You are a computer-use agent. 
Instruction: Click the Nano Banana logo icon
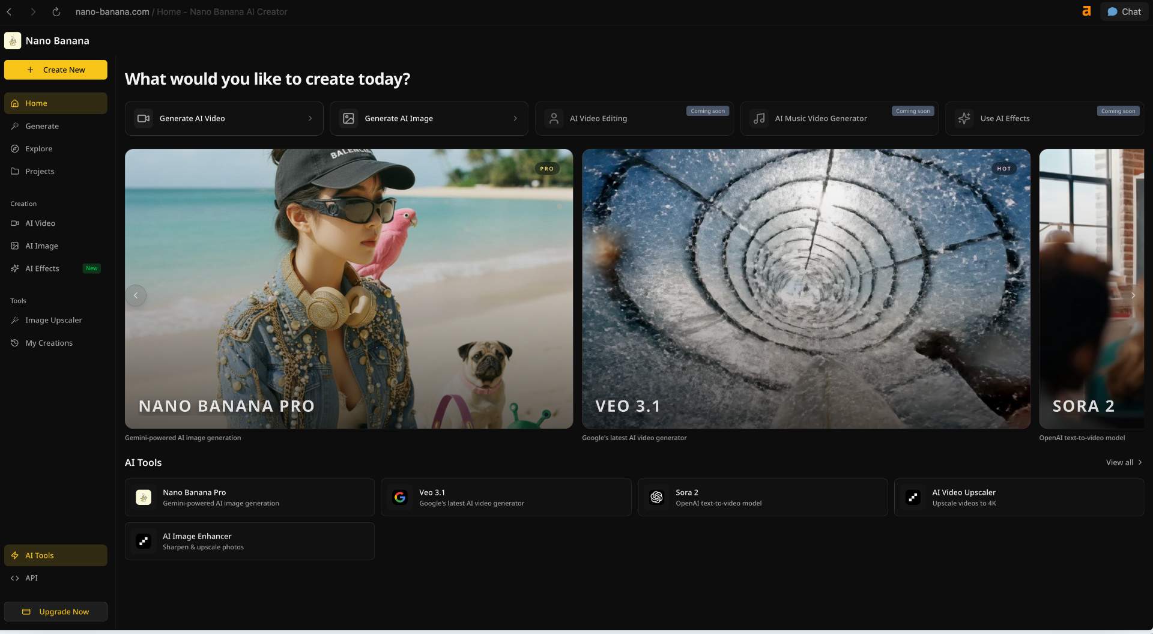coord(13,41)
